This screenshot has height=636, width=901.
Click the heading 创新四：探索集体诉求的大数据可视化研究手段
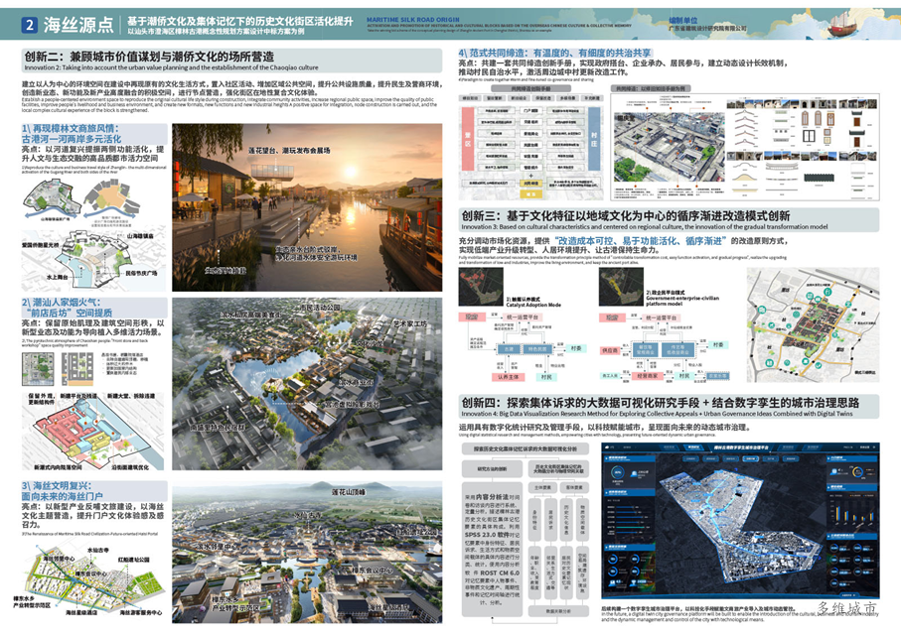(x=580, y=403)
